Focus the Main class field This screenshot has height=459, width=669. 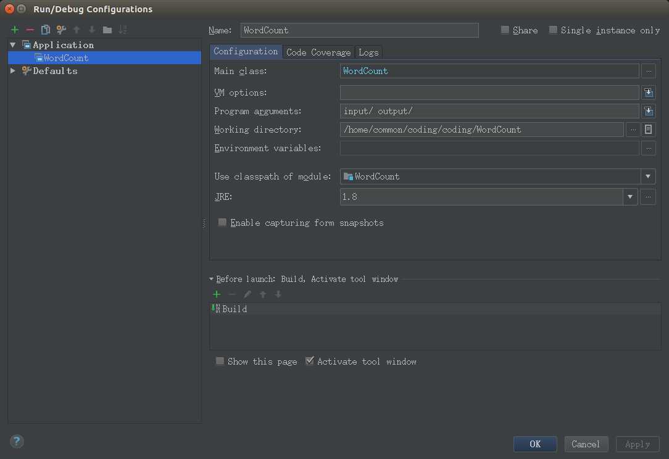(x=489, y=71)
